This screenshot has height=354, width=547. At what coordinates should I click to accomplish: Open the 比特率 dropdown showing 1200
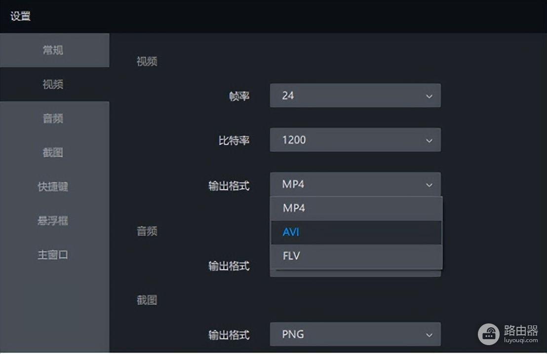(x=346, y=140)
